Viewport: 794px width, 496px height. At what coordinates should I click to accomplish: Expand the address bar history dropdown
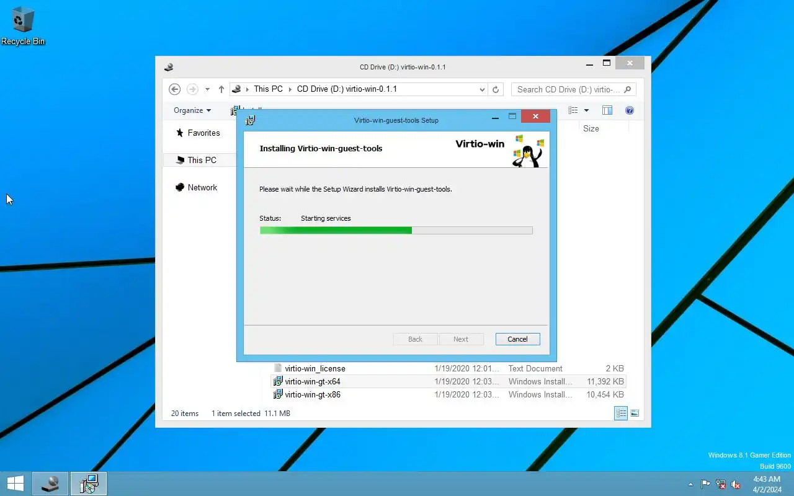click(482, 89)
